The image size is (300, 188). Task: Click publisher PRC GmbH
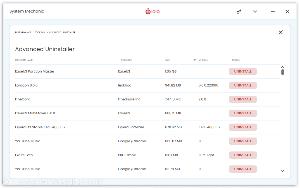tap(127, 155)
